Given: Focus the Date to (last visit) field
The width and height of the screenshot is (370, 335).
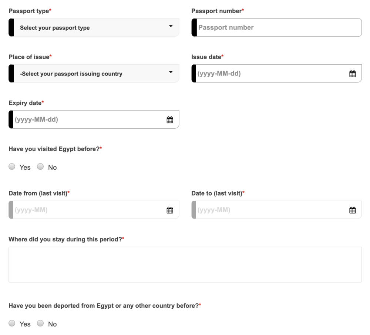Looking at the screenshot, I should [270, 210].
